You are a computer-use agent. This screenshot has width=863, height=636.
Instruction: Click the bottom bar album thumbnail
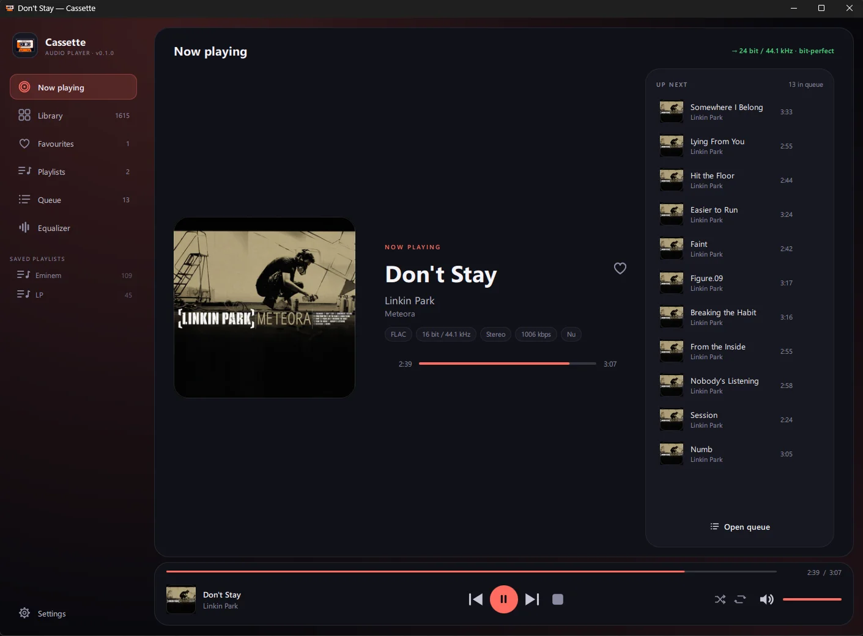click(181, 599)
